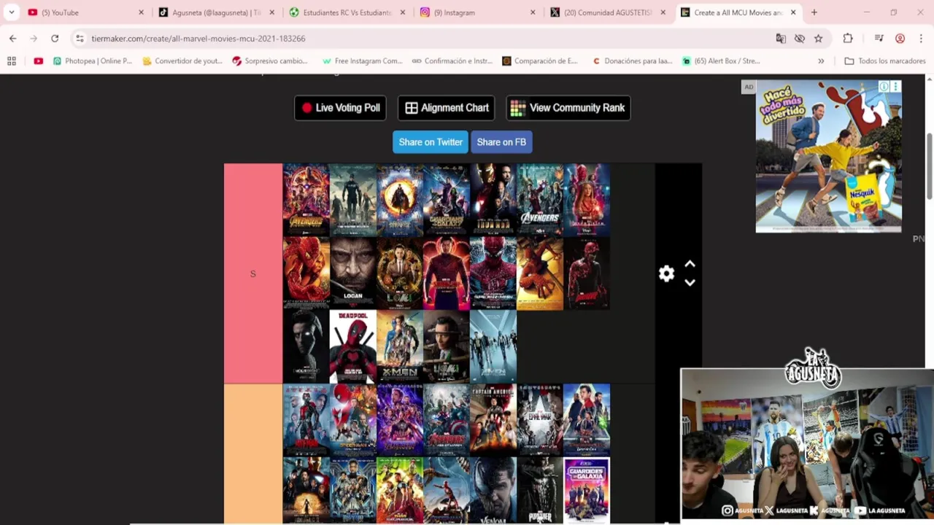Select the Guardiões da Galáxia poster
Screen dimensions: 934x525
click(587, 491)
